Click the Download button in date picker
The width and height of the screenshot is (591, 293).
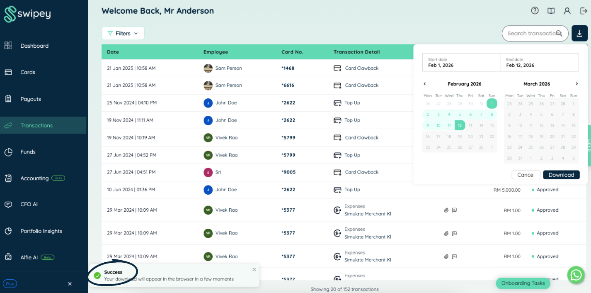point(561,175)
